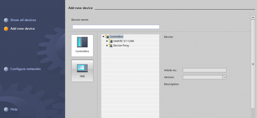Collapse the Controllers tree node arrow
Image resolution: width=257 pixels, height=118 pixels.
tap(103, 37)
